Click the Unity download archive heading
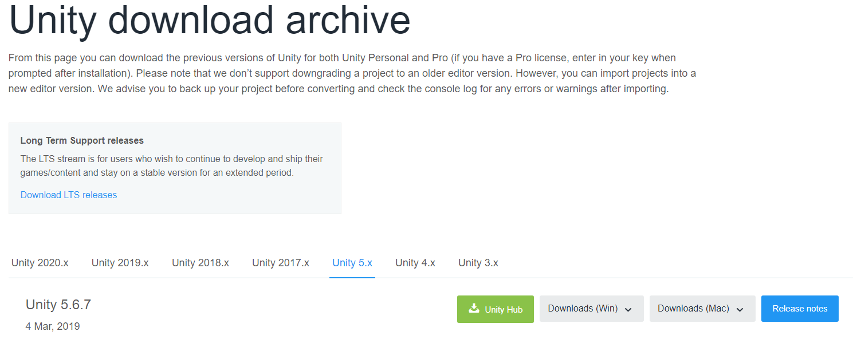The height and width of the screenshot is (343, 853). 210,21
